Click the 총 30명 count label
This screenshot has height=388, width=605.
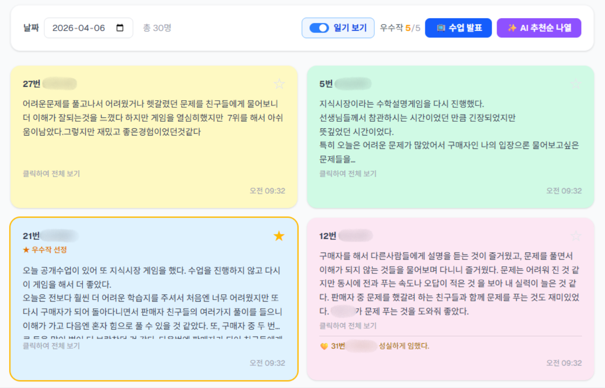157,28
